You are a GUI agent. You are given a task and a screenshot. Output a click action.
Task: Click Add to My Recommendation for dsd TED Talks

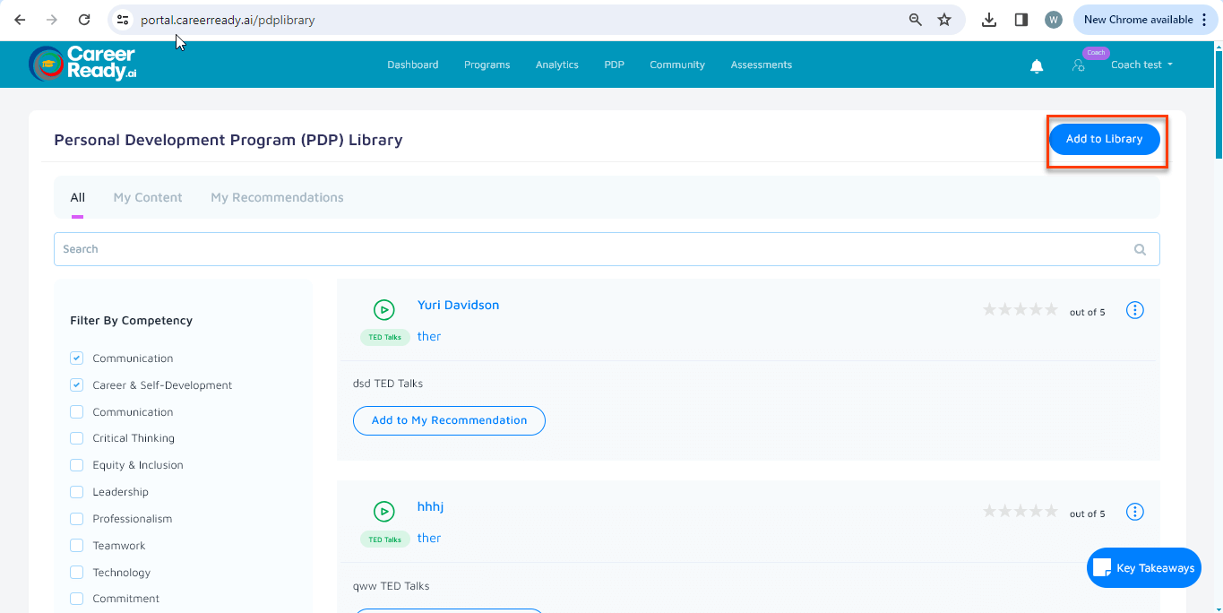tap(449, 420)
